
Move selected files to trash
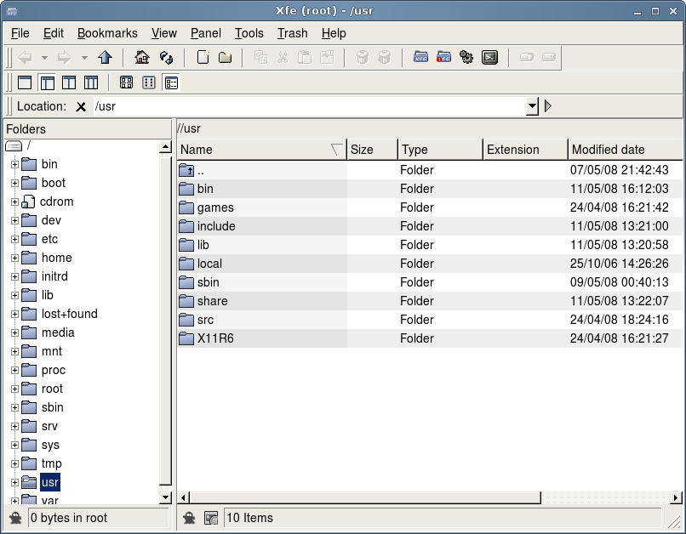(x=363, y=57)
